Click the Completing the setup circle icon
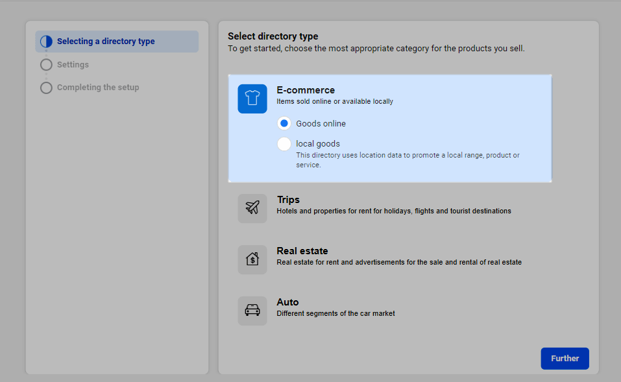The image size is (621, 382). [46, 88]
